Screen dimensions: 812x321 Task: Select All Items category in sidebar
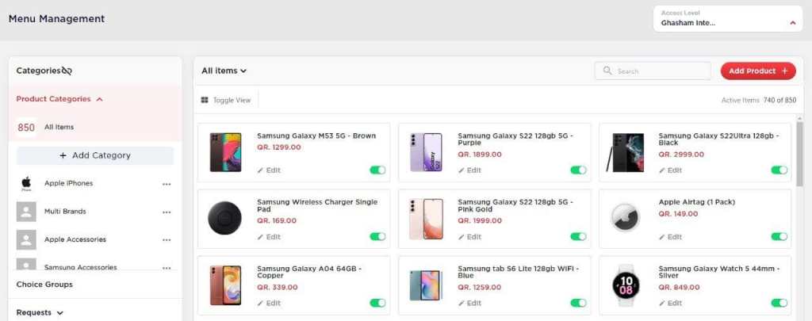(x=59, y=127)
